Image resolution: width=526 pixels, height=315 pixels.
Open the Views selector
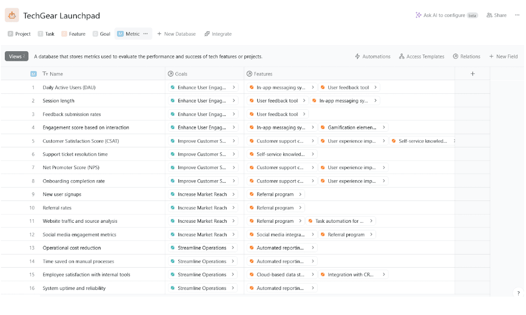pyautogui.click(x=16, y=56)
